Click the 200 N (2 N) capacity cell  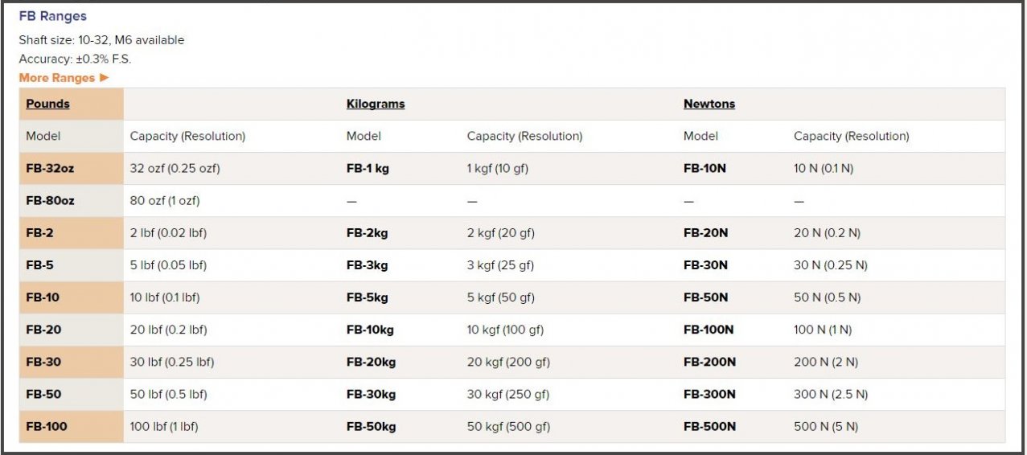(825, 363)
